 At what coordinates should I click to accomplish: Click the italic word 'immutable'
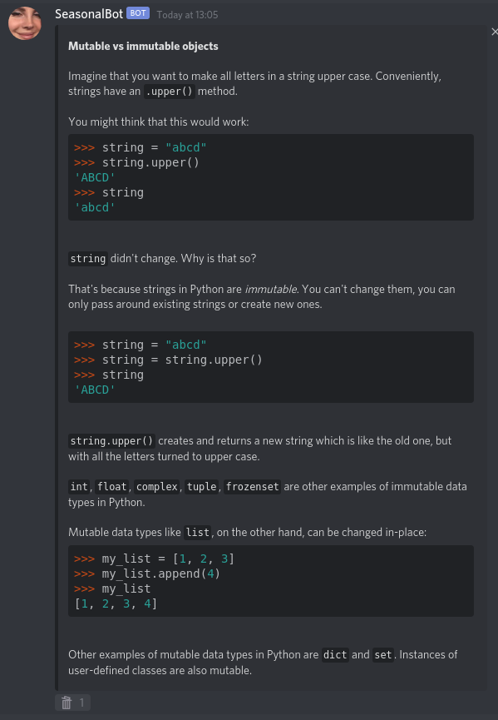click(x=270, y=290)
